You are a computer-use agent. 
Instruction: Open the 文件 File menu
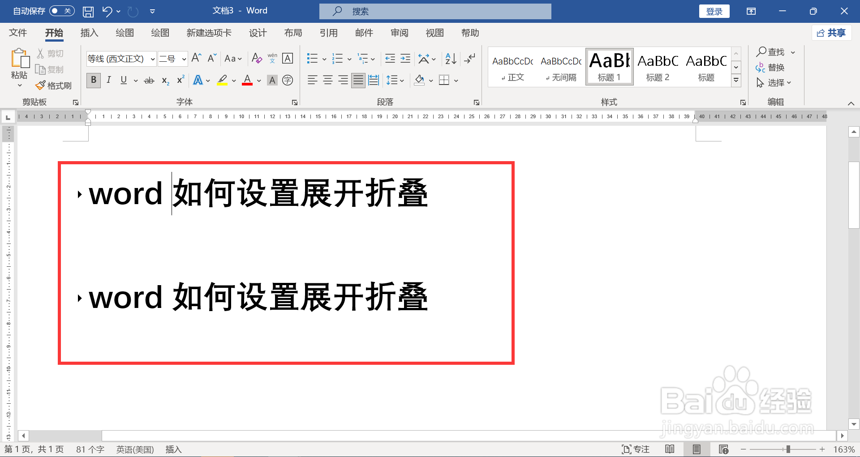pos(18,33)
